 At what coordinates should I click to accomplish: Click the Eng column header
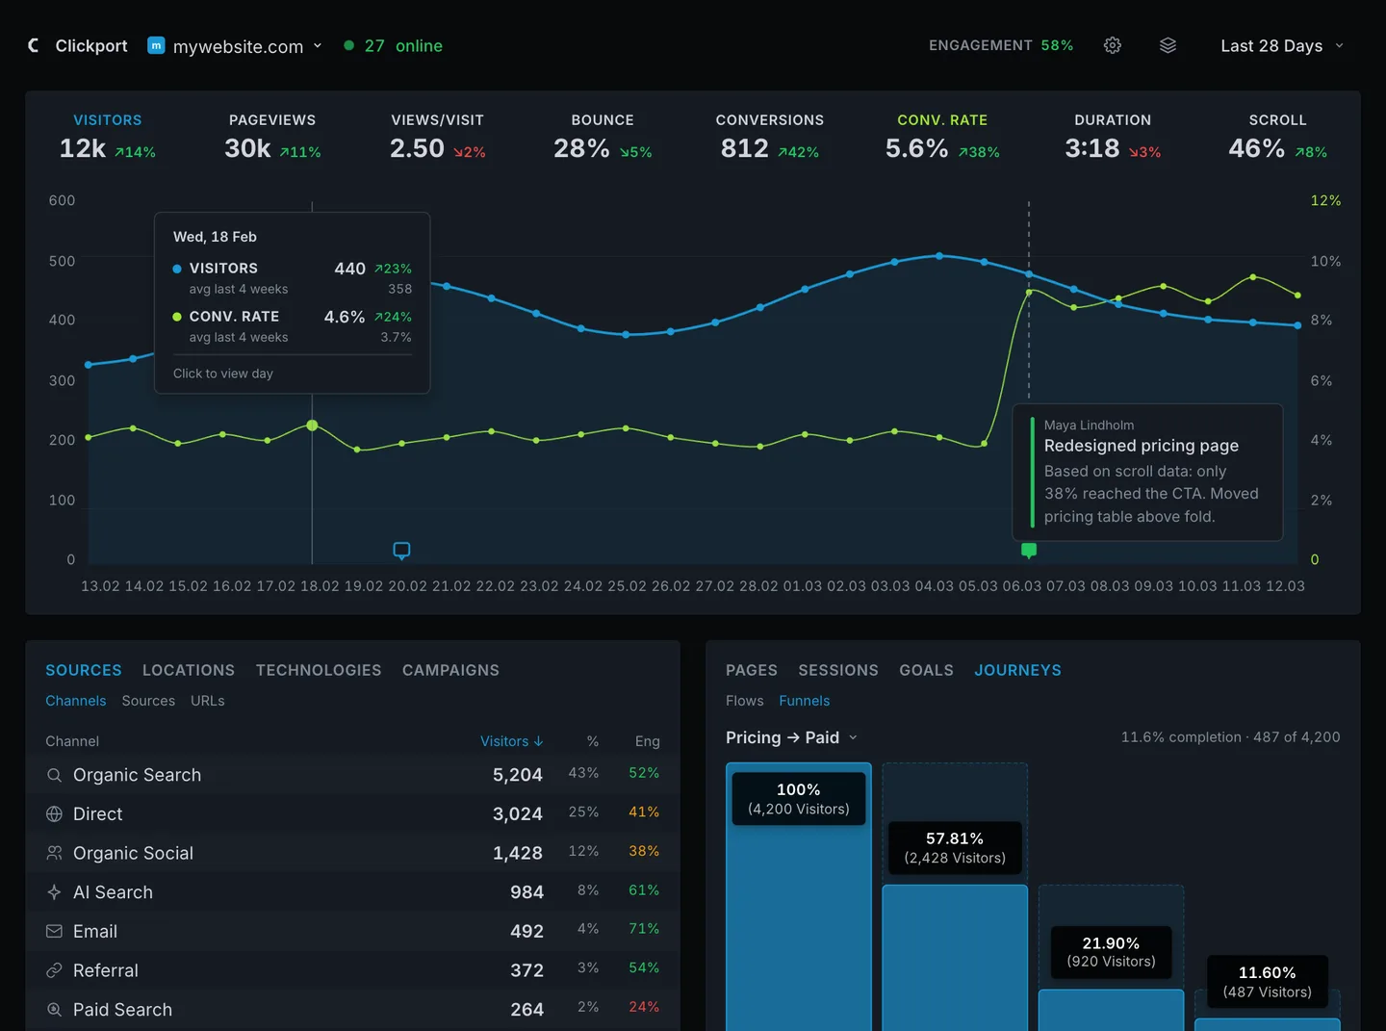click(x=648, y=741)
